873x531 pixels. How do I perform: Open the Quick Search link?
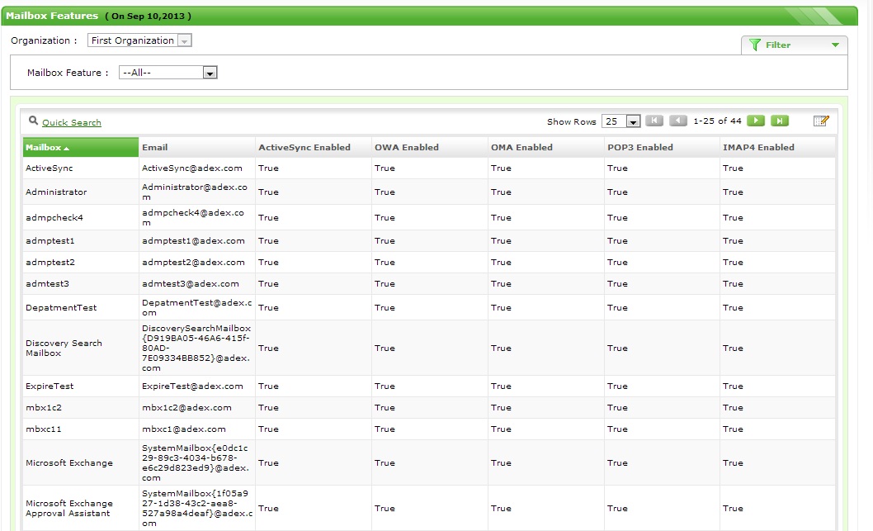[72, 122]
